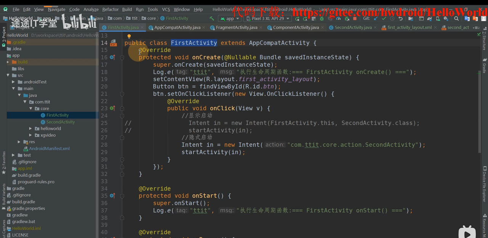Click the lightbulb intention icon above line 14
The width and height of the screenshot is (488, 238).
129,36
